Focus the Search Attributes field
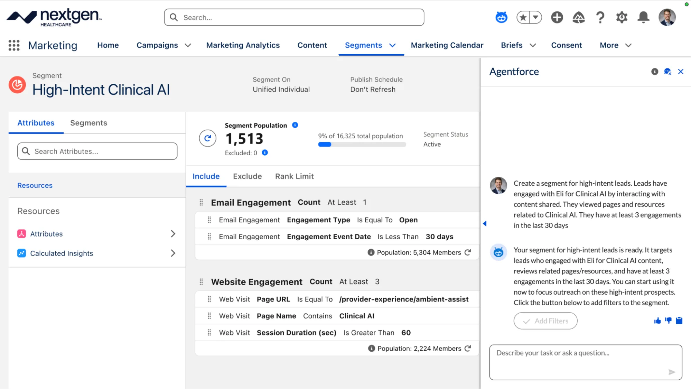Viewport: 691px width, 389px height. 97,151
